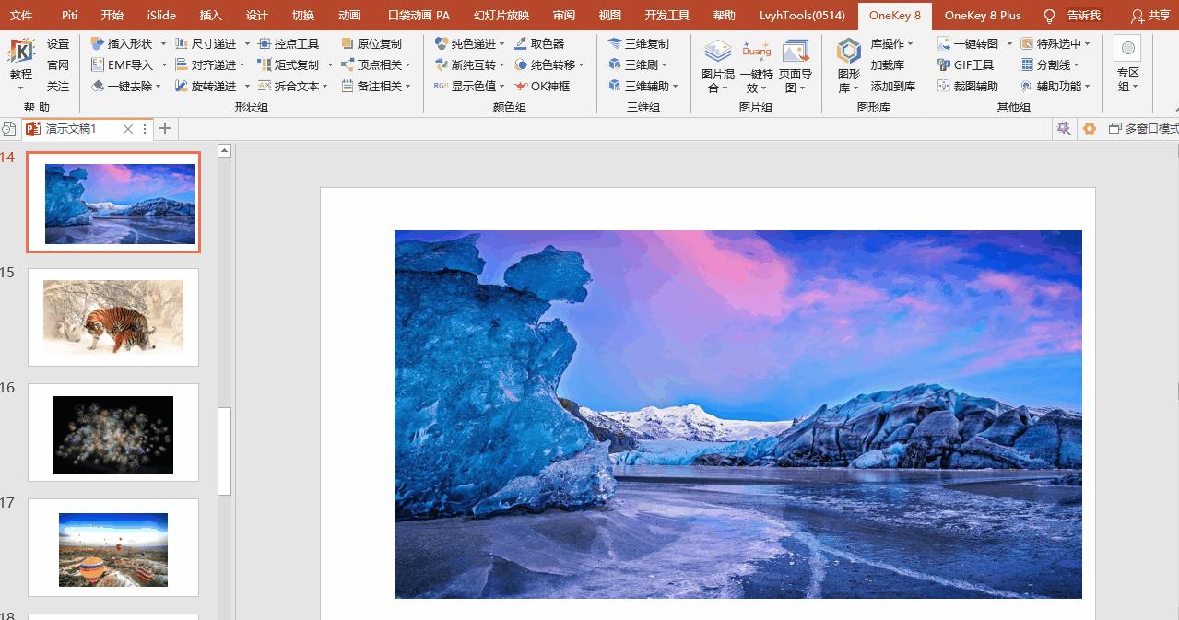Image resolution: width=1179 pixels, height=620 pixels.
Task: Click the 教程 tutorial icon
Action: 20,62
